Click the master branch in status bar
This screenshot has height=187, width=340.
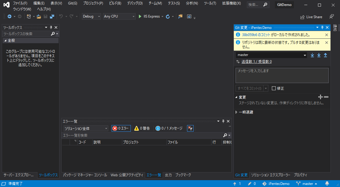pos(307,184)
